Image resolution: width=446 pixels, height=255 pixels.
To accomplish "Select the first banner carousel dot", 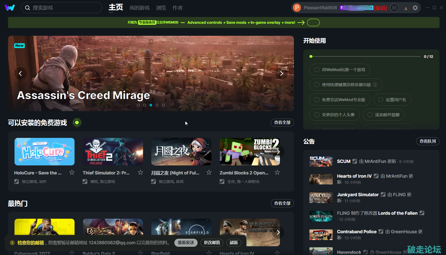I will pos(138,105).
